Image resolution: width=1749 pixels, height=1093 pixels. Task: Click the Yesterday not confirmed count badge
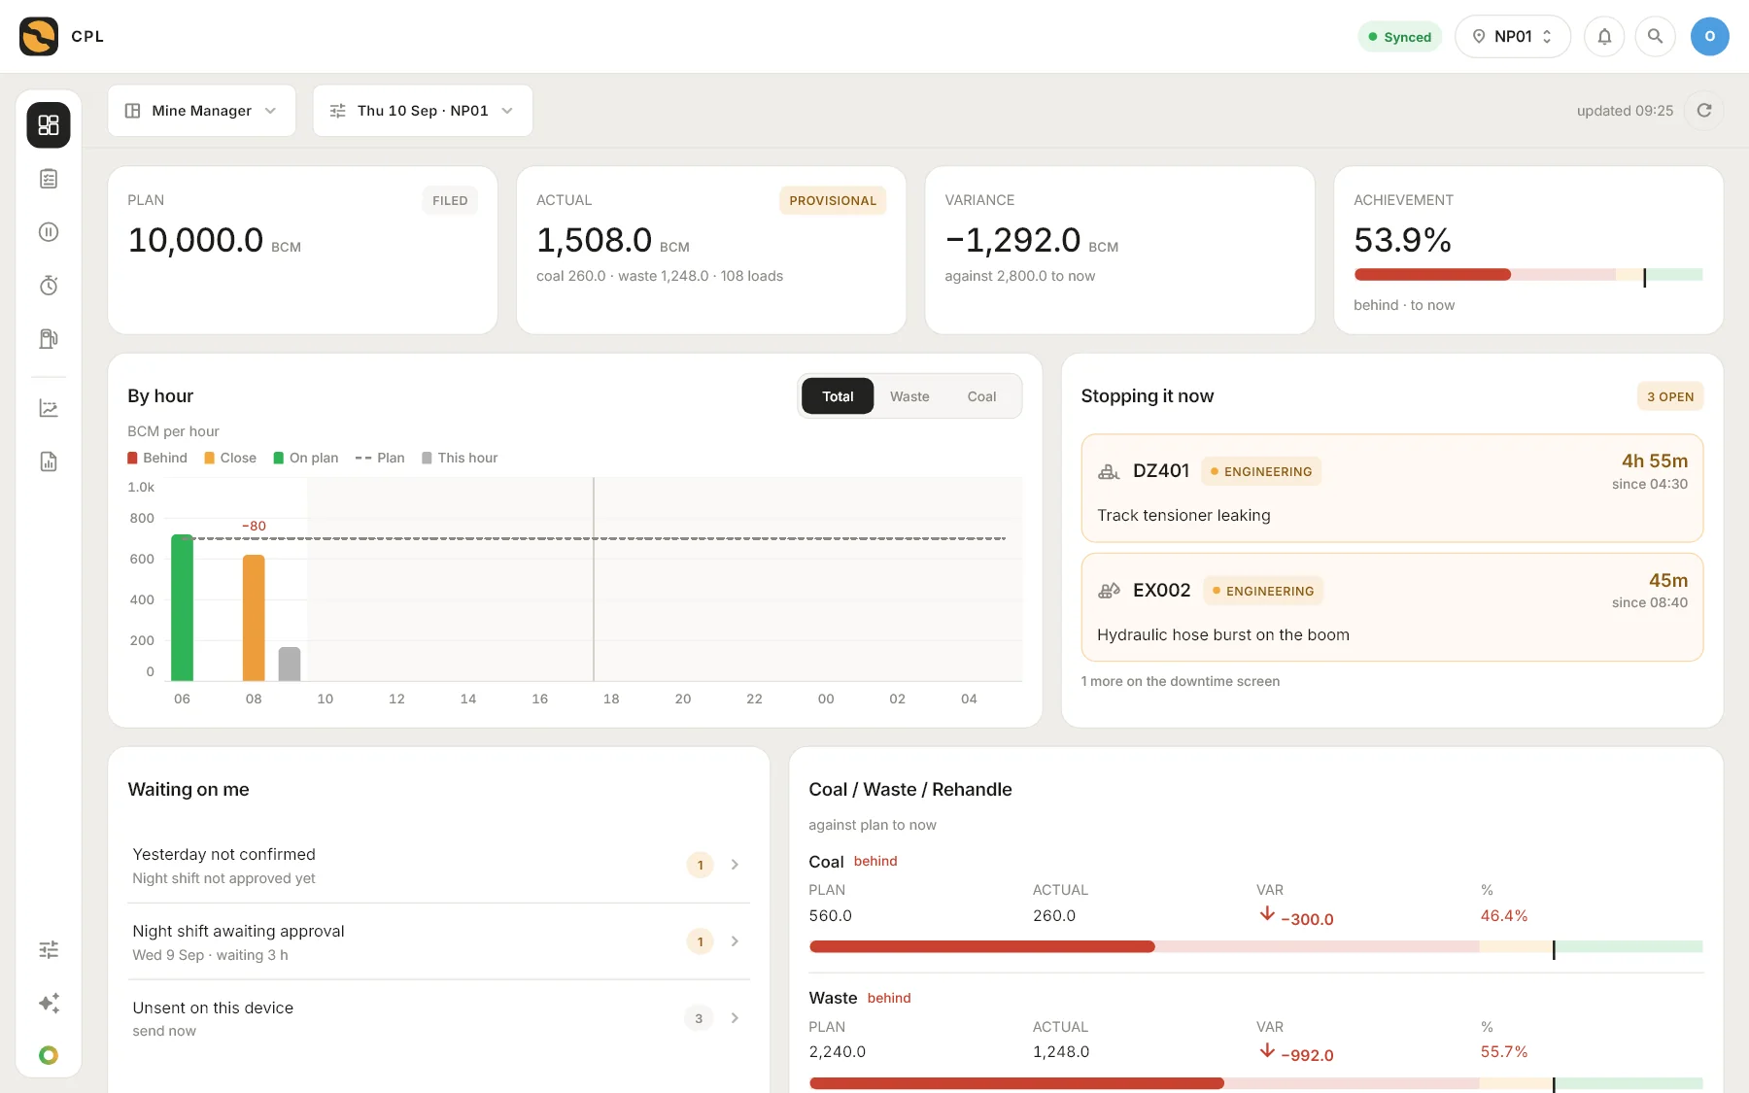pyautogui.click(x=700, y=865)
